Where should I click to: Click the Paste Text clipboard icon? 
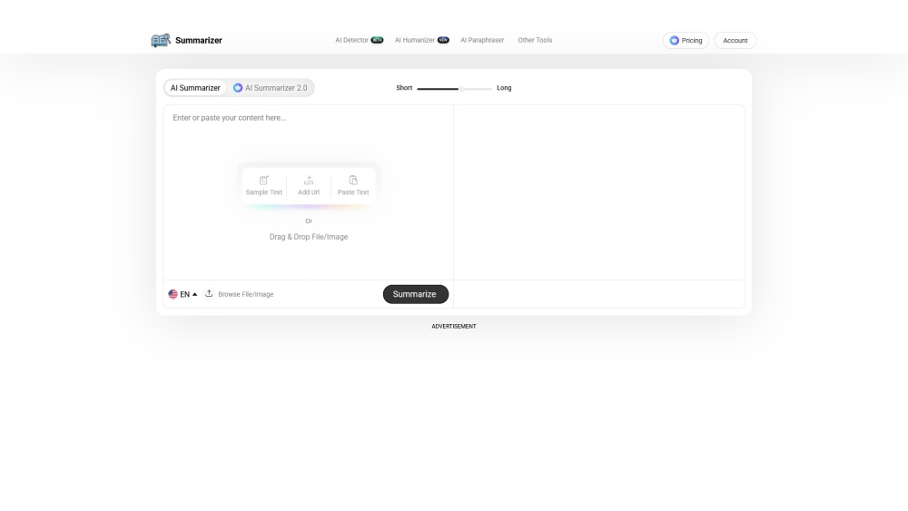click(x=353, y=181)
